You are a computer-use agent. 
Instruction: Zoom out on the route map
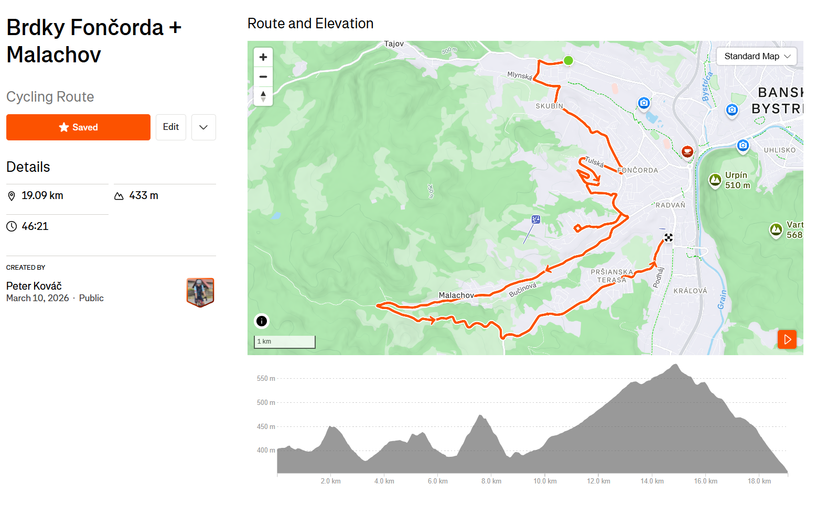coord(263,76)
